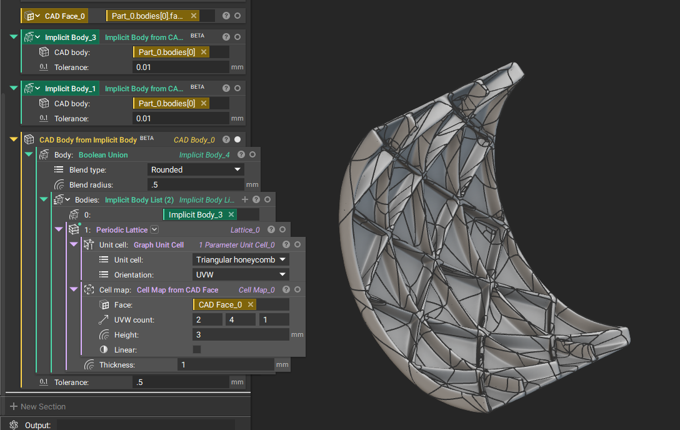Viewport: 680px width, 430px height.
Task: Remove Implicit Body_3 chip from list item 0
Action: pyautogui.click(x=231, y=214)
